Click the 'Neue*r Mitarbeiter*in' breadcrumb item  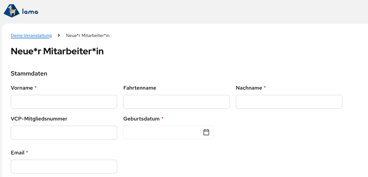click(x=88, y=35)
